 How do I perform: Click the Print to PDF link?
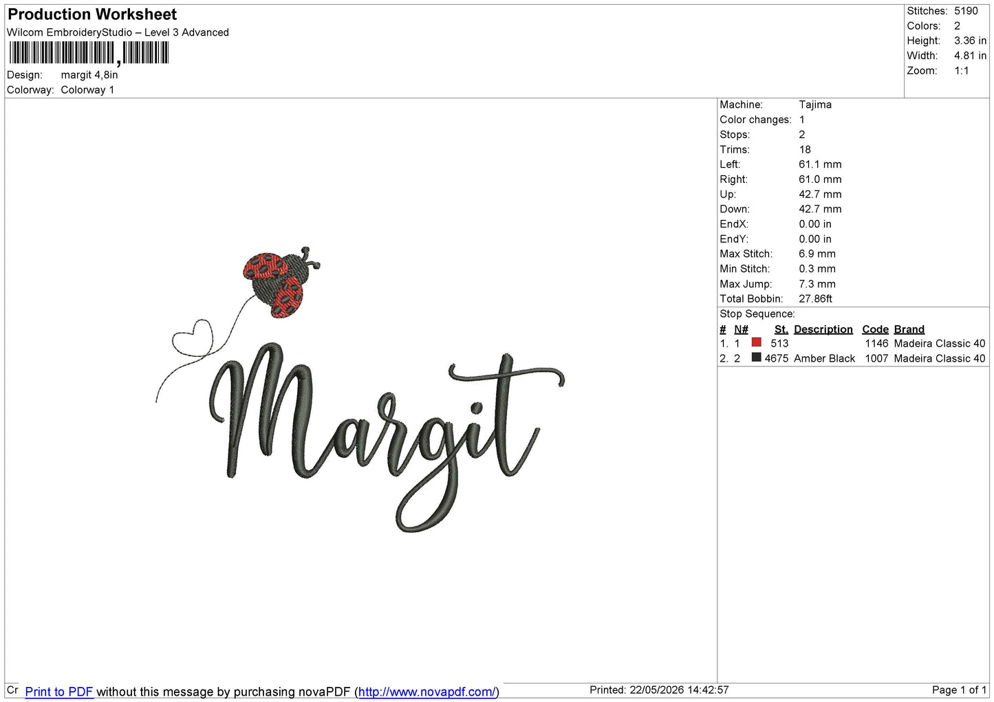59,692
